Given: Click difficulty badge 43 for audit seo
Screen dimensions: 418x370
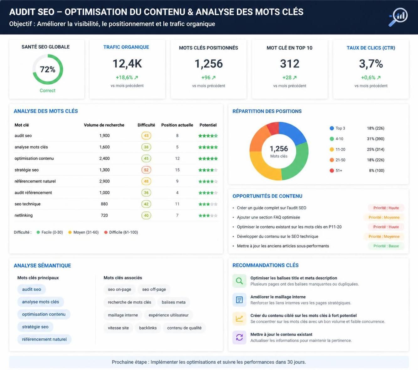Looking at the screenshot, I should click(x=146, y=136).
